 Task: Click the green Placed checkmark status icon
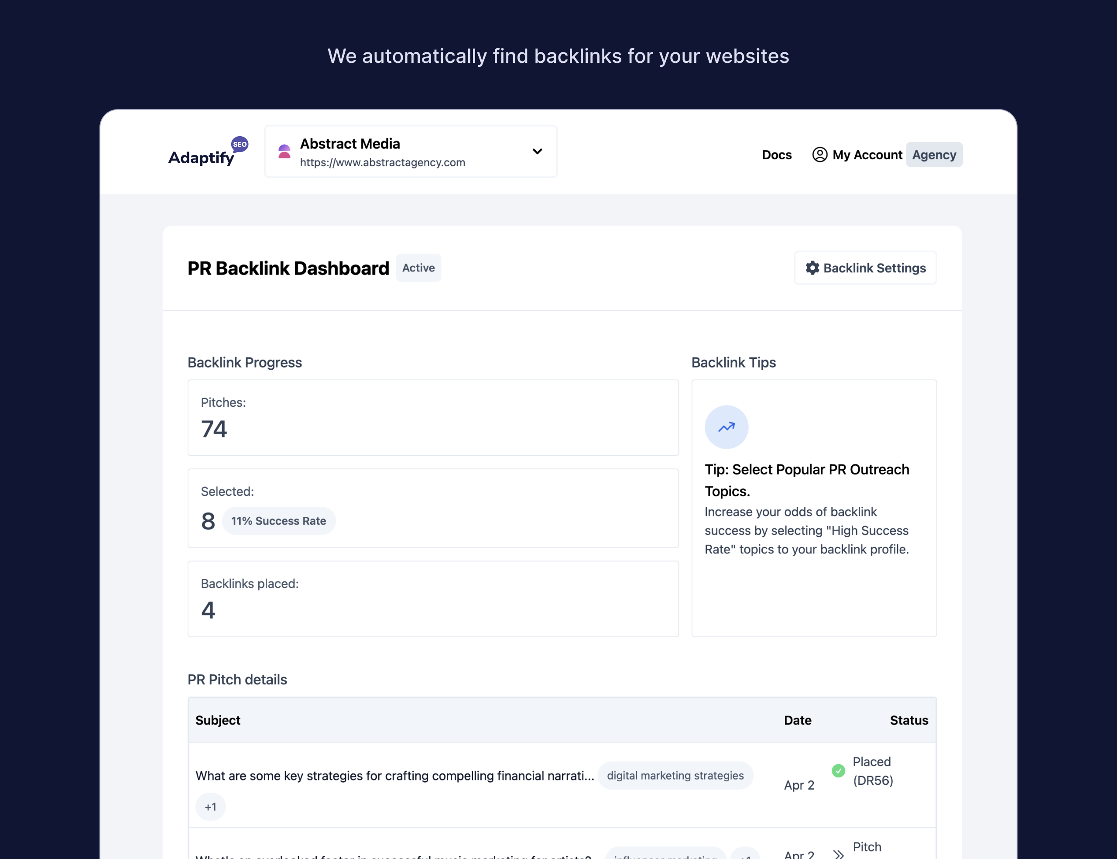click(x=838, y=770)
